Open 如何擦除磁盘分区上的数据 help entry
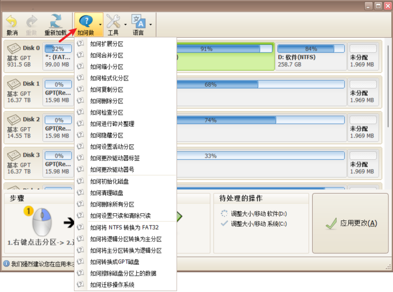This screenshot has height=292, width=393. click(x=126, y=273)
